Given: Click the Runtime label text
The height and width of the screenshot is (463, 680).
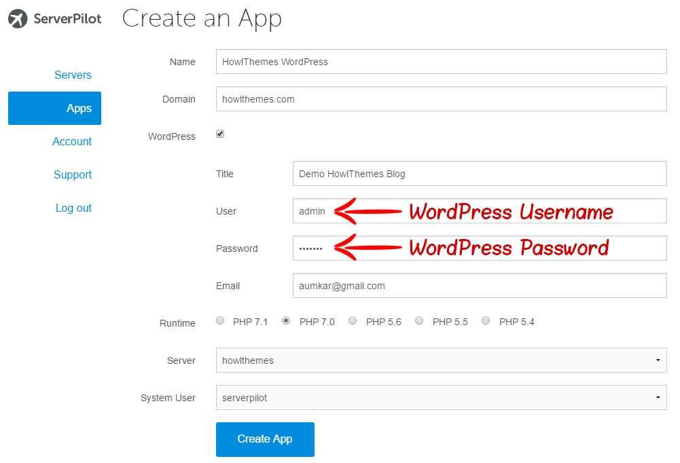Looking at the screenshot, I should tap(177, 323).
